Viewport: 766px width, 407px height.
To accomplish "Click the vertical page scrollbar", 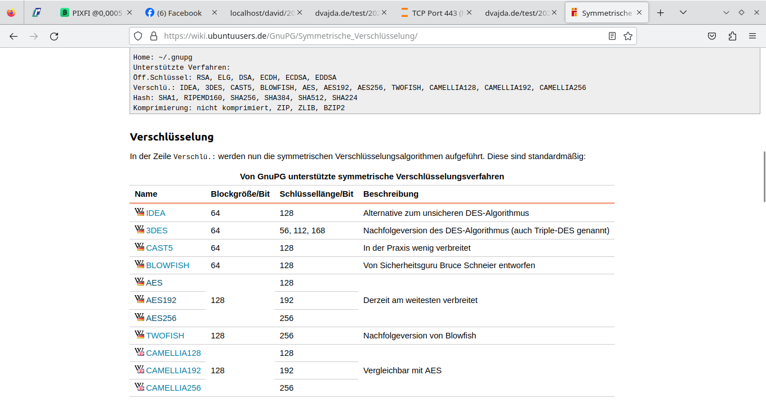I will pos(764,177).
